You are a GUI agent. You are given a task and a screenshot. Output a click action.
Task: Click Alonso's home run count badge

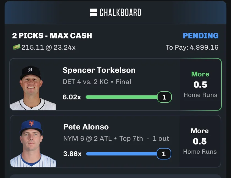[x=164, y=154]
